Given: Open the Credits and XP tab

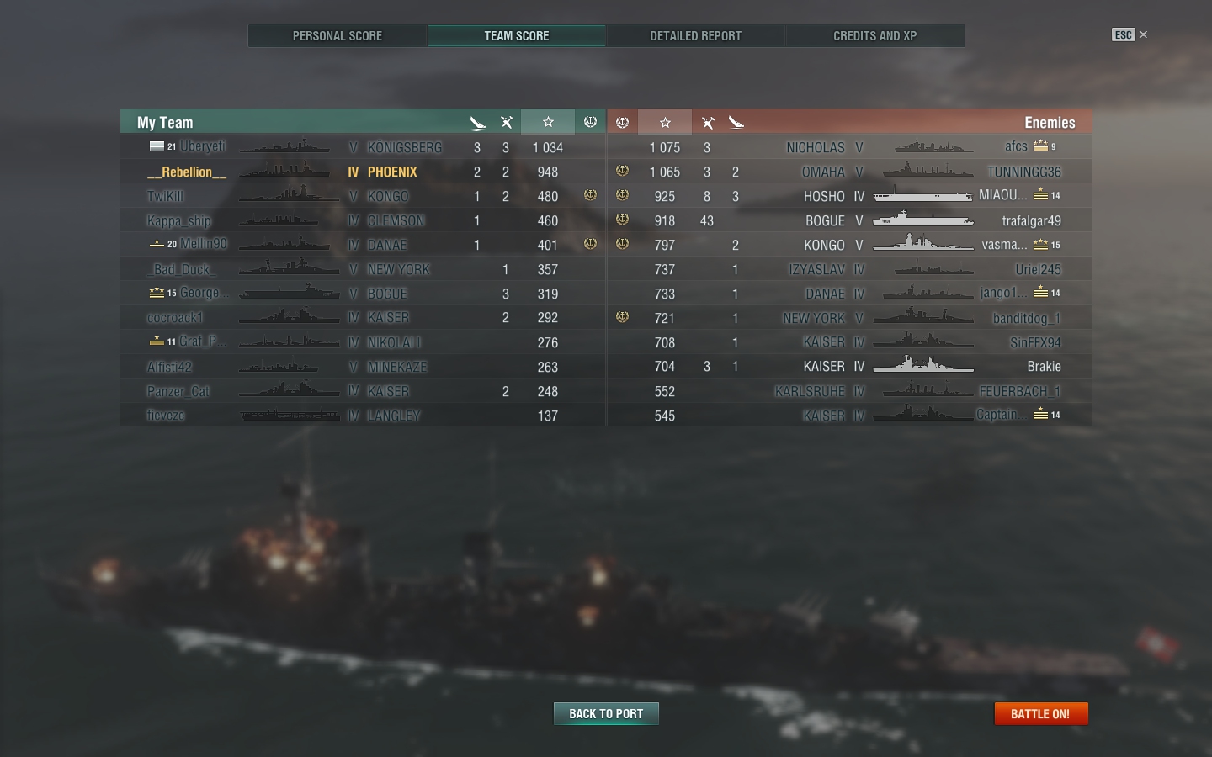Looking at the screenshot, I should (875, 36).
